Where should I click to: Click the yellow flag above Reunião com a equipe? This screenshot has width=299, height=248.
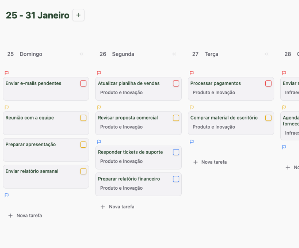click(7, 107)
